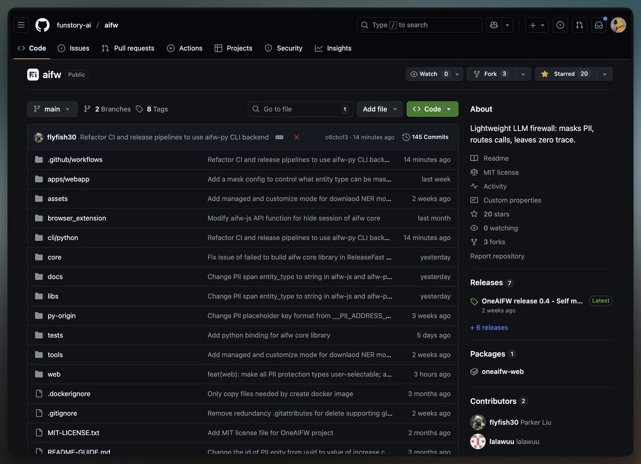Click the Fork button
The image size is (641, 464).
491,74
